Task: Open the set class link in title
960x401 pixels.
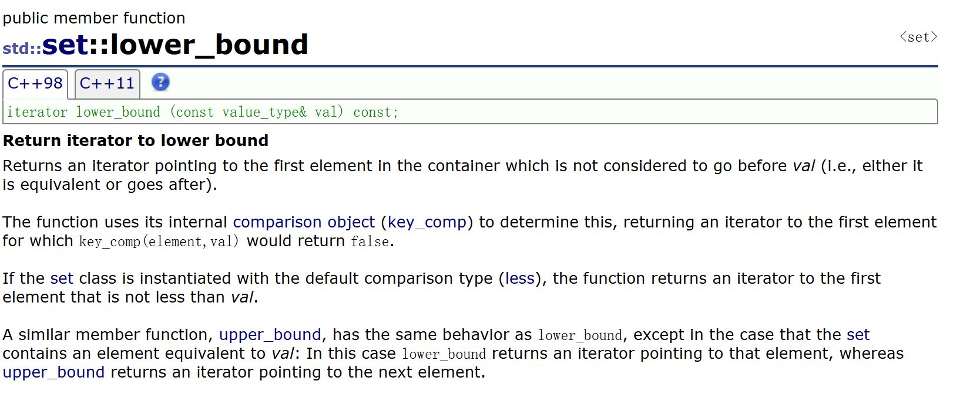Action: click(x=65, y=45)
